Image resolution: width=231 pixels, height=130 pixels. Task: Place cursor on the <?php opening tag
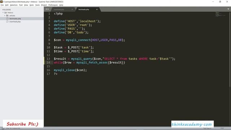click(58, 14)
